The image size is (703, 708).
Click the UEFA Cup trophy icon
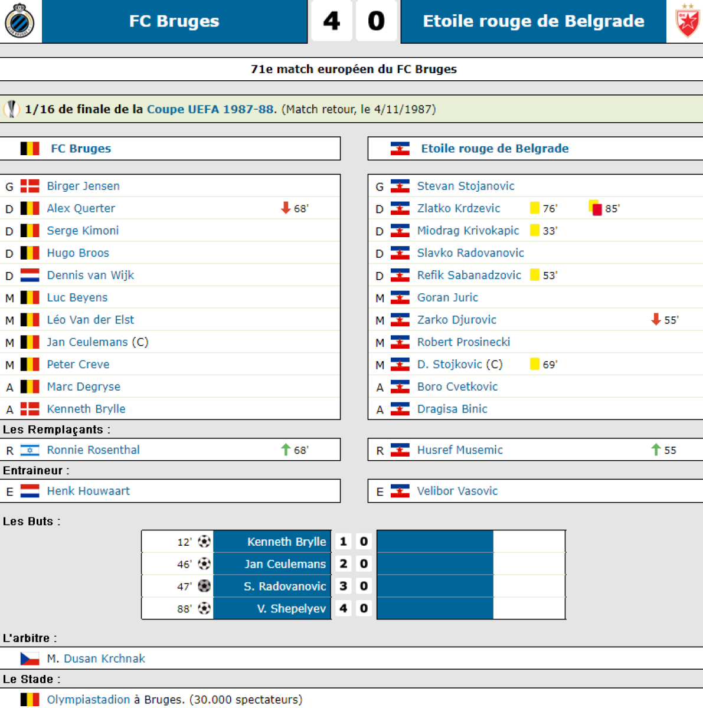point(11,109)
